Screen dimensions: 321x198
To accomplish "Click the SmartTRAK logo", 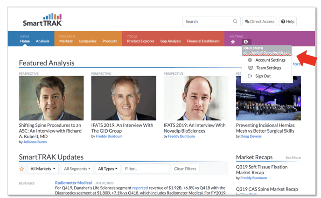I will pos(42,20).
